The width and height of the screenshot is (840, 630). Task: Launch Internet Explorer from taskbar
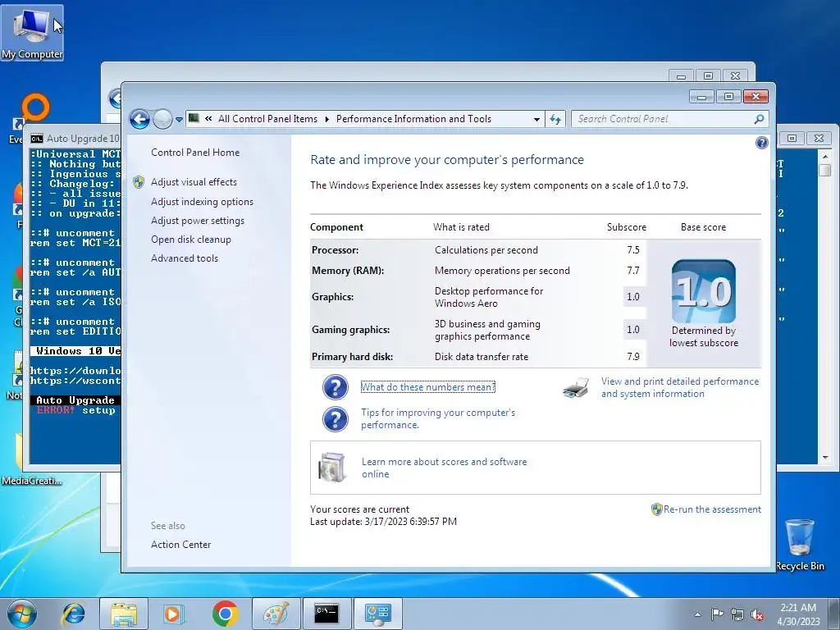point(74,614)
